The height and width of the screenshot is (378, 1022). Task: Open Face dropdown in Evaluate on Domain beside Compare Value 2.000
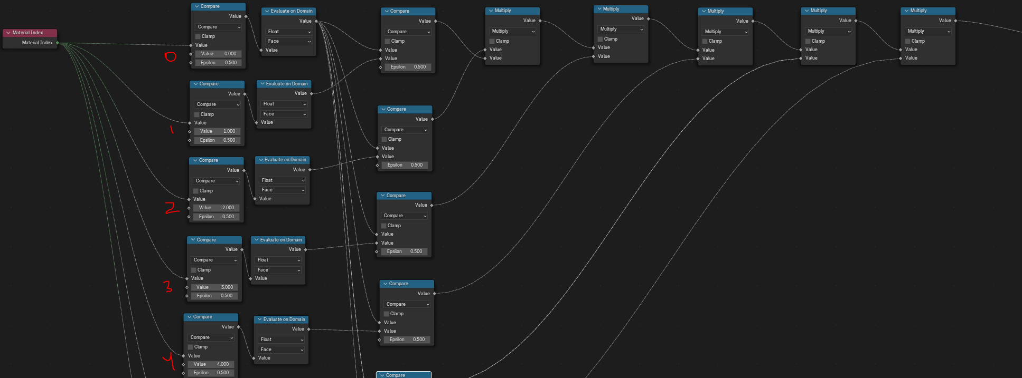point(283,190)
